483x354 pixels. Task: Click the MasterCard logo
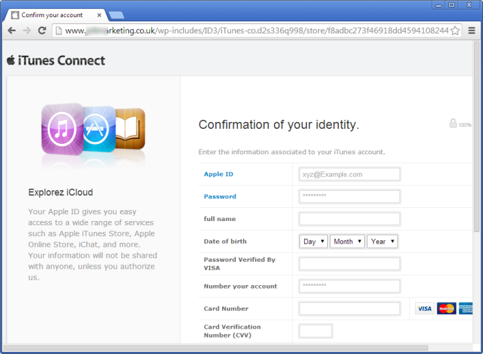coord(446,309)
